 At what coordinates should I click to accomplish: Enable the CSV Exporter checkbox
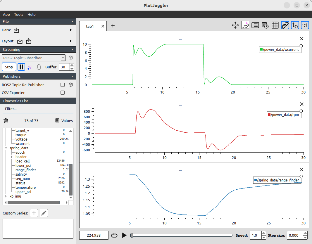[62, 93]
